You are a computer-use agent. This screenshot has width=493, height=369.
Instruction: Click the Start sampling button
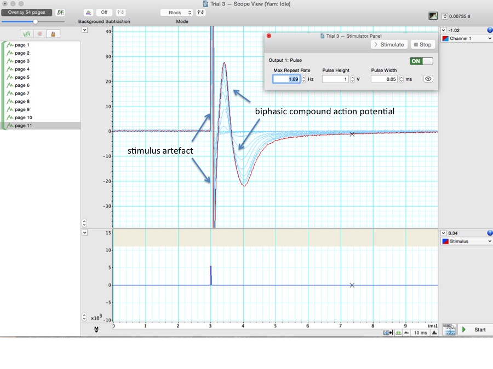tap(474, 330)
